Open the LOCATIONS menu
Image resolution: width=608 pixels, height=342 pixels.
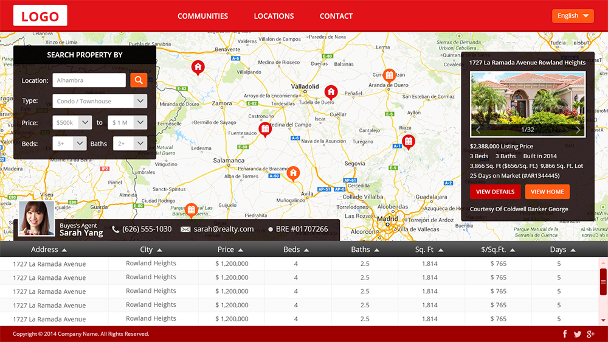tap(274, 16)
